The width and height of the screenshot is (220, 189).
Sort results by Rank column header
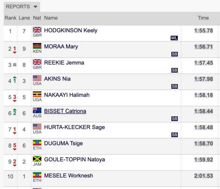click(10, 18)
